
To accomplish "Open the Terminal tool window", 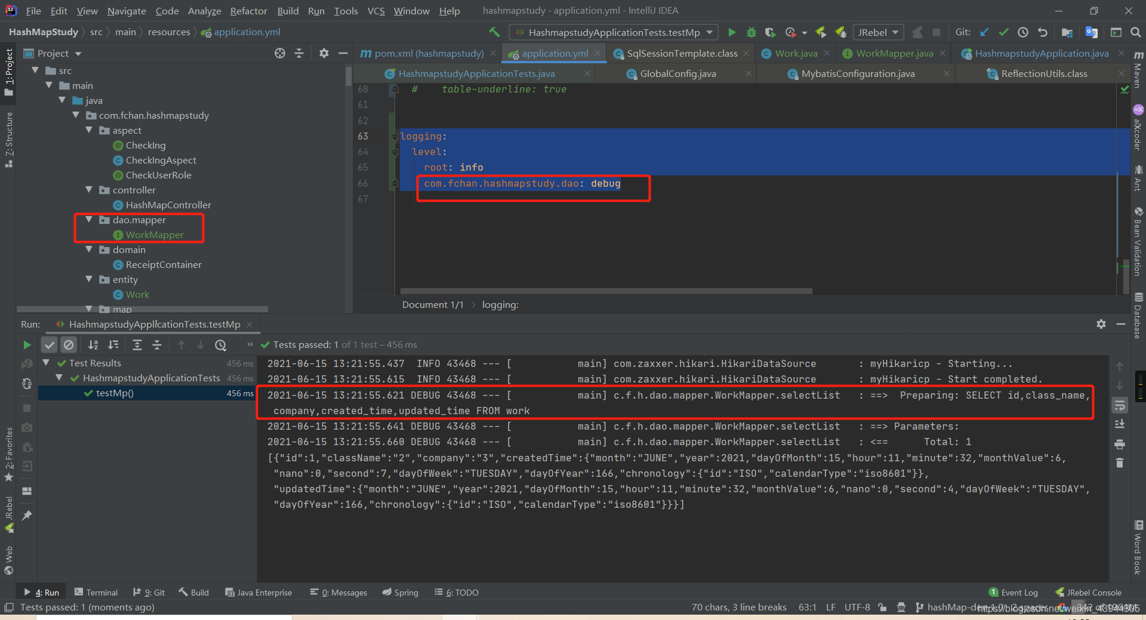I will [x=101, y=592].
